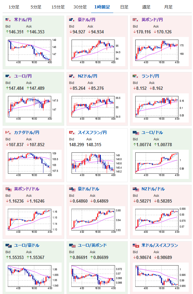The image size is (193, 294).
Task: Switch to the 15分足 timeframe tab
Action: point(58,7)
